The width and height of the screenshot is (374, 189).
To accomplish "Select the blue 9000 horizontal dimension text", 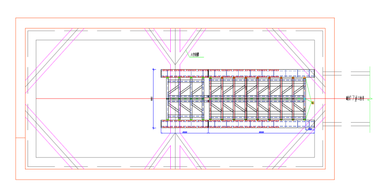I will pos(261,133).
